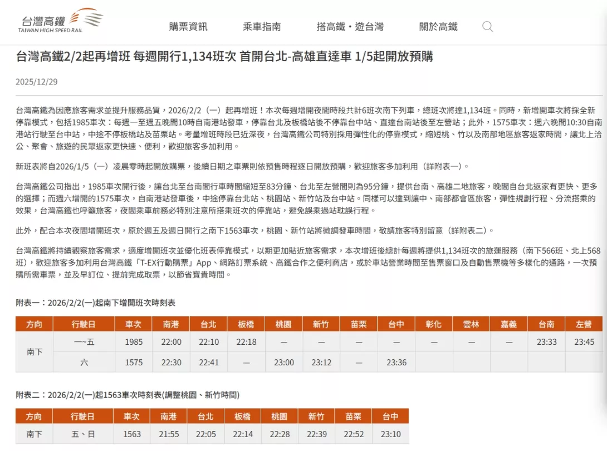This screenshot has width=607, height=451.
Task: Click the 一~五 operating days cell
Action: [x=84, y=342]
